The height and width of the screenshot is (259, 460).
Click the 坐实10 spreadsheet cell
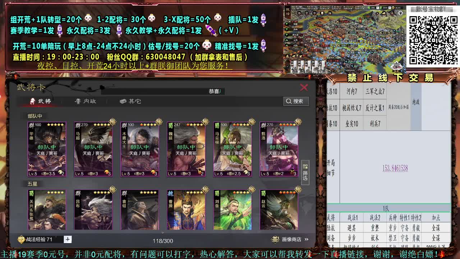[x=352, y=124]
